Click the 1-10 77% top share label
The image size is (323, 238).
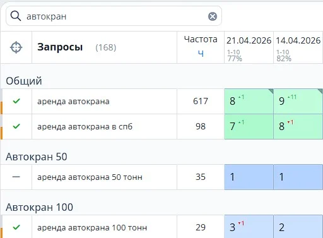(x=235, y=56)
